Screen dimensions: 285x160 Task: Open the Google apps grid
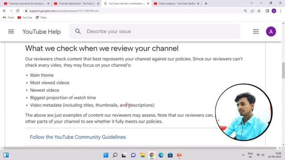pos(256,32)
